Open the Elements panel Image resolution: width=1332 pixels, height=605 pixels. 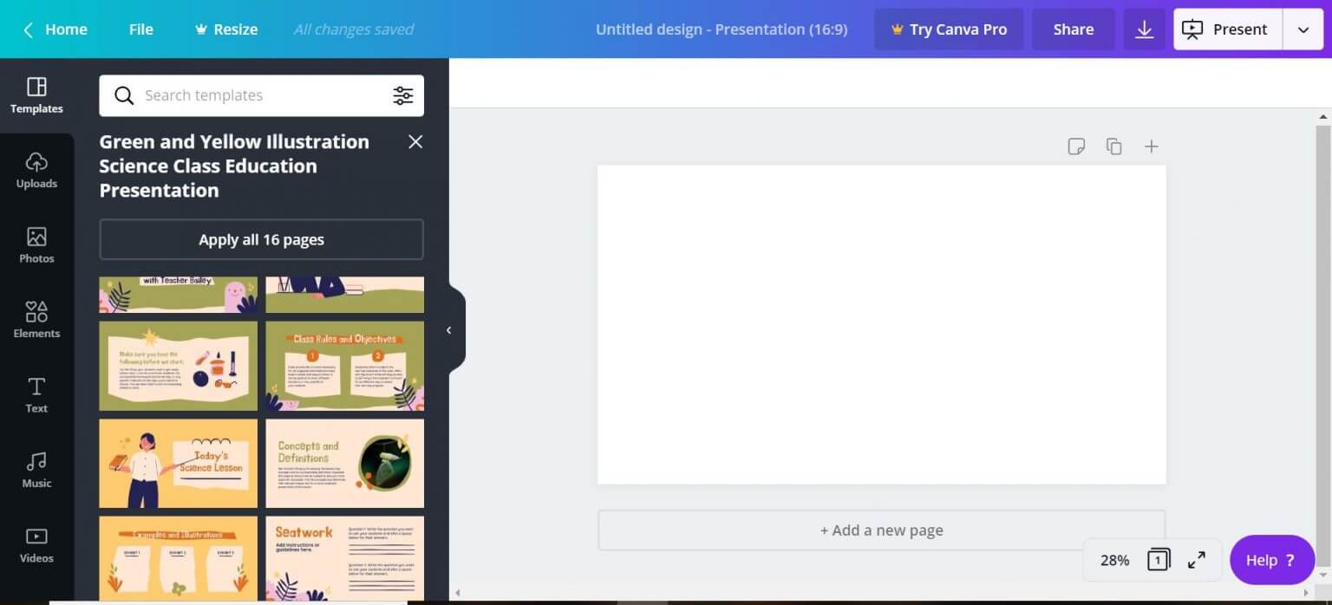point(36,320)
